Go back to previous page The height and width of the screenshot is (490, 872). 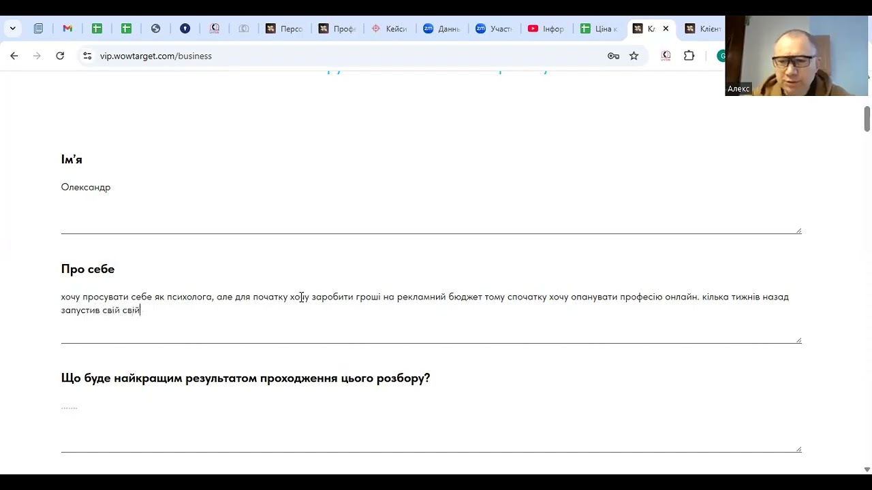pyautogui.click(x=14, y=56)
